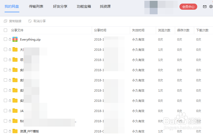Switch to the 我的网盘 tab
The image size is (213, 135).
click(12, 7)
